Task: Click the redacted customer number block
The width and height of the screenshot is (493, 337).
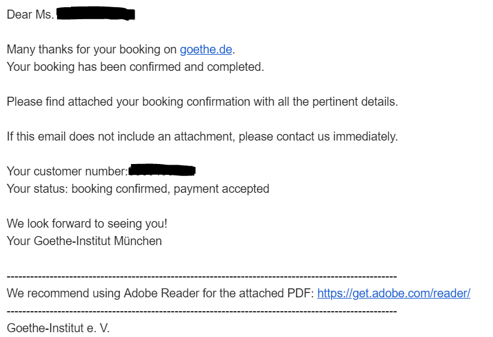Action: point(162,171)
